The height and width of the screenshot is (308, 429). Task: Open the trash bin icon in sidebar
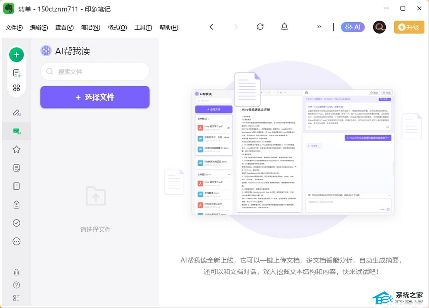16,272
